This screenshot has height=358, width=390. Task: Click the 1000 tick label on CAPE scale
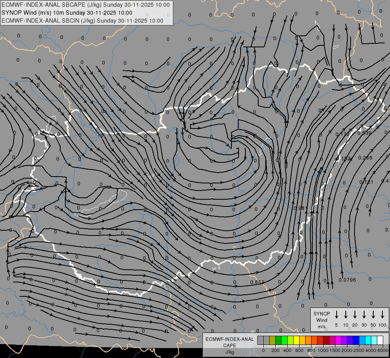pos(323,350)
